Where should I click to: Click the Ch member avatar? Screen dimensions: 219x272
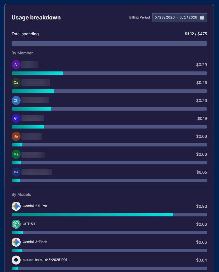click(x=16, y=100)
